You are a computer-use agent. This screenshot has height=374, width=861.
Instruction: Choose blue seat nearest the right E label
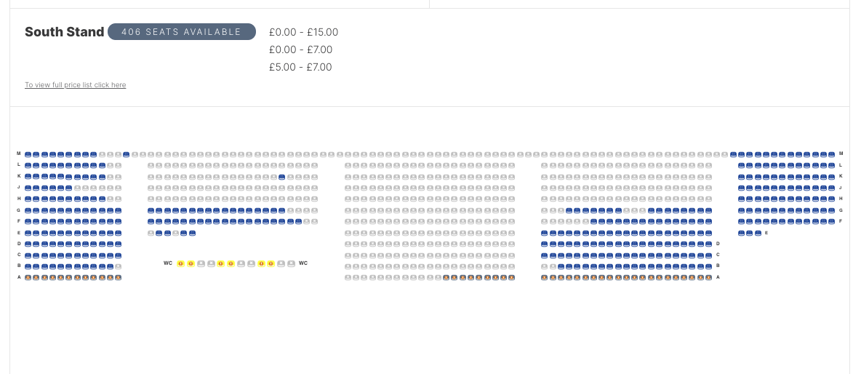(758, 233)
